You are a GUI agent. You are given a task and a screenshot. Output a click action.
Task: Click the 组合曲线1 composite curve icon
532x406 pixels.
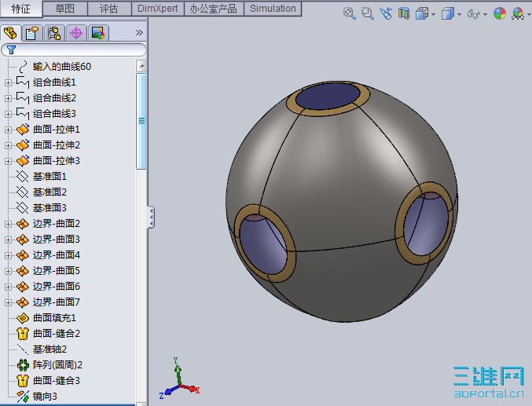pyautogui.click(x=23, y=82)
